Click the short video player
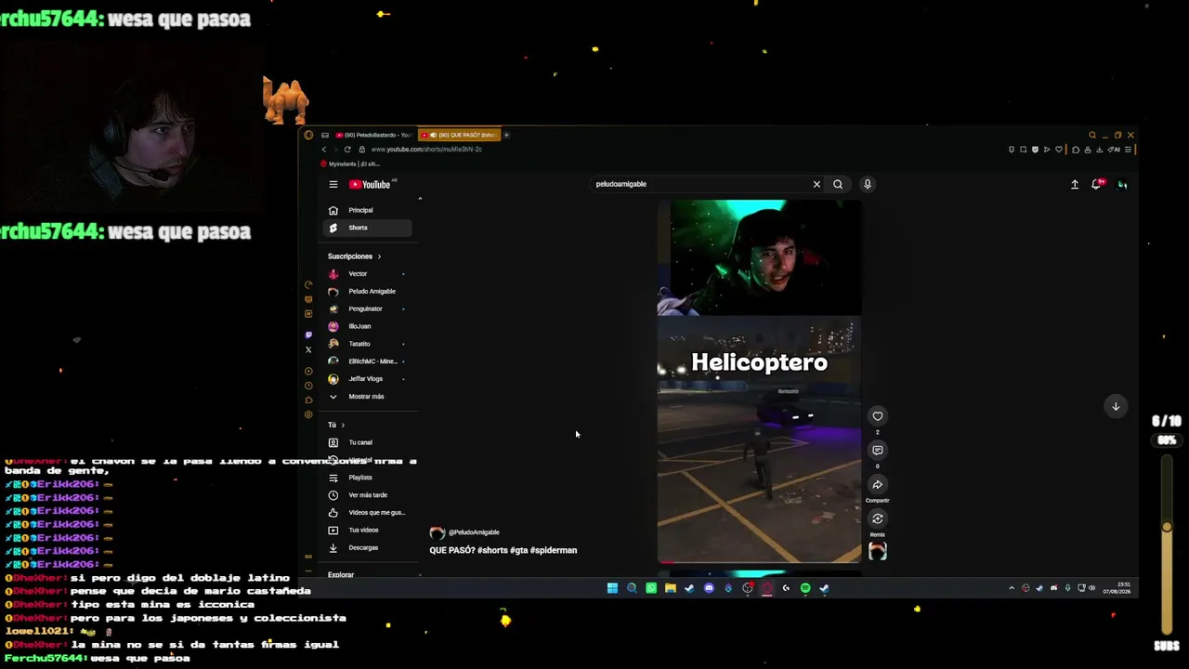Viewport: 1189px width, 669px height. pos(759,381)
